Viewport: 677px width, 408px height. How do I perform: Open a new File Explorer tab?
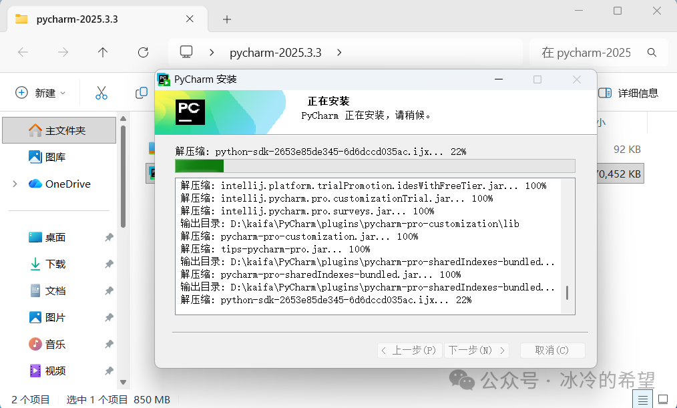pos(227,19)
